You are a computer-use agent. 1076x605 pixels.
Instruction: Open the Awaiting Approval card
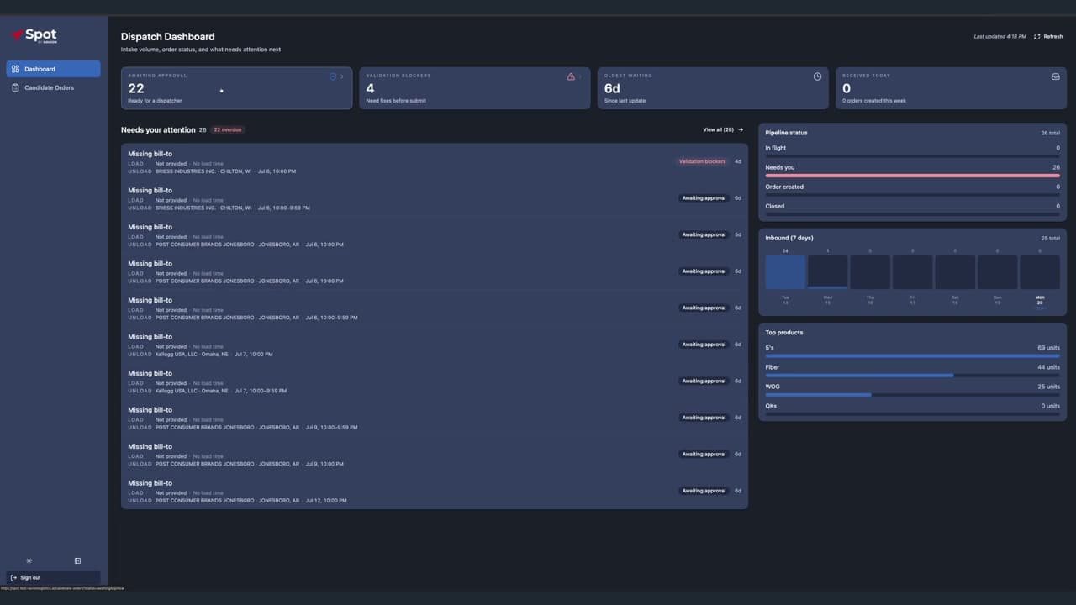tap(236, 88)
